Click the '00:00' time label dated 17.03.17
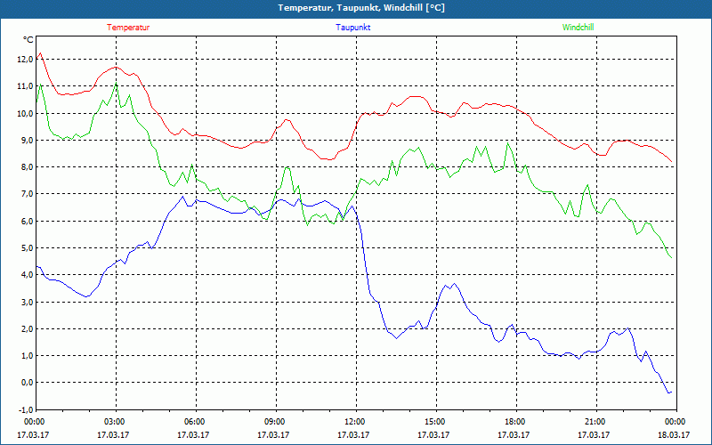Viewport: 712px width, 445px height. 33,422
